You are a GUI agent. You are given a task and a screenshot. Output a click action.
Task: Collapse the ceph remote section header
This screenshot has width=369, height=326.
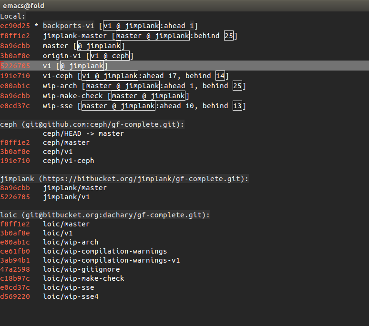92,124
